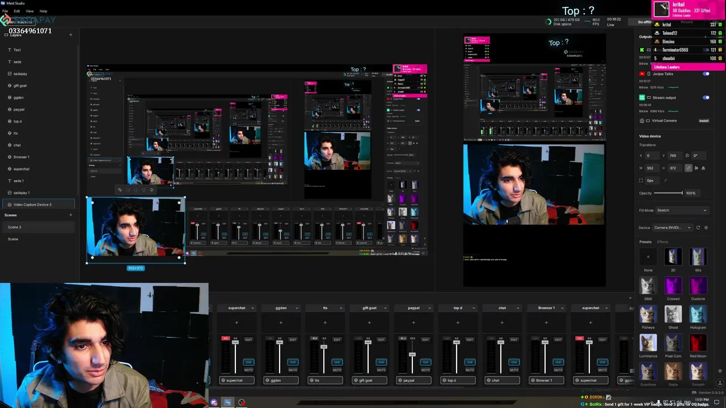Viewport: 726px width, 408px height.
Task: Open the Fill Mode Stretch dropdown
Action: click(x=682, y=210)
